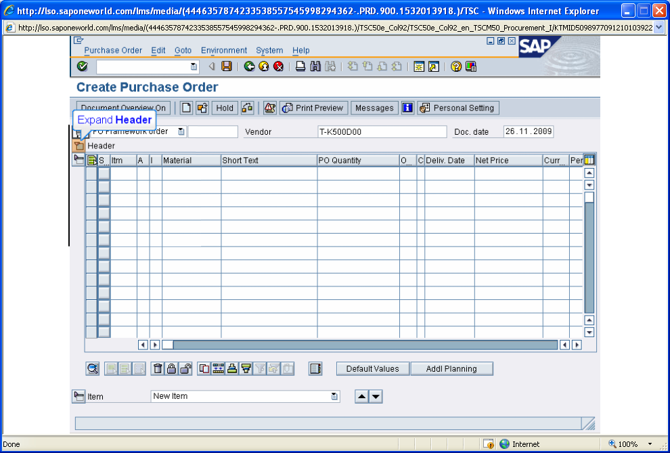Click the Create new document icon

pyautogui.click(x=186, y=108)
